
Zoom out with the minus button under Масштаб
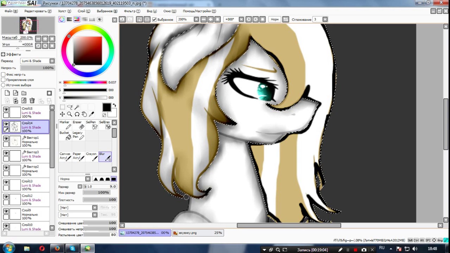click(x=38, y=39)
